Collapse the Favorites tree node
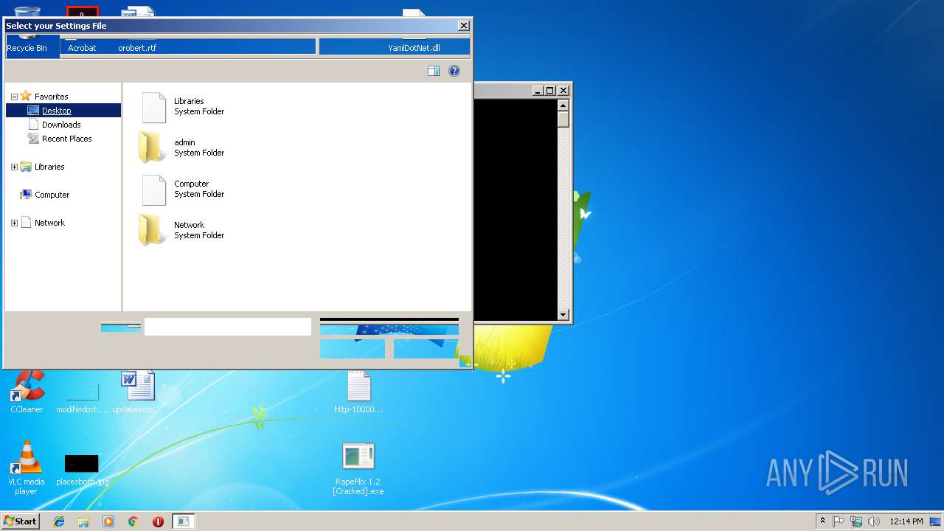 pos(14,97)
